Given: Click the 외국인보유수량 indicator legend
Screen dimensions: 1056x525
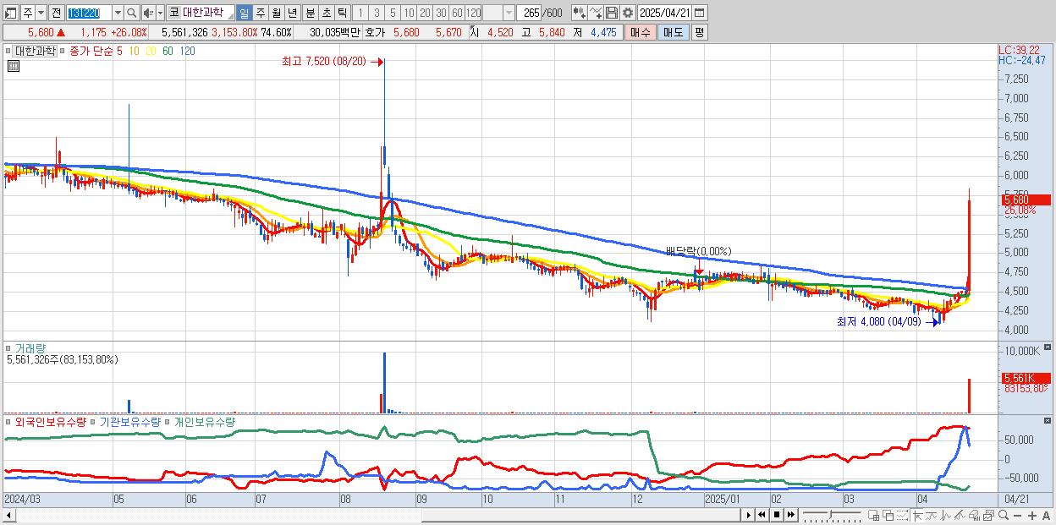Looking at the screenshot, I should (50, 421).
